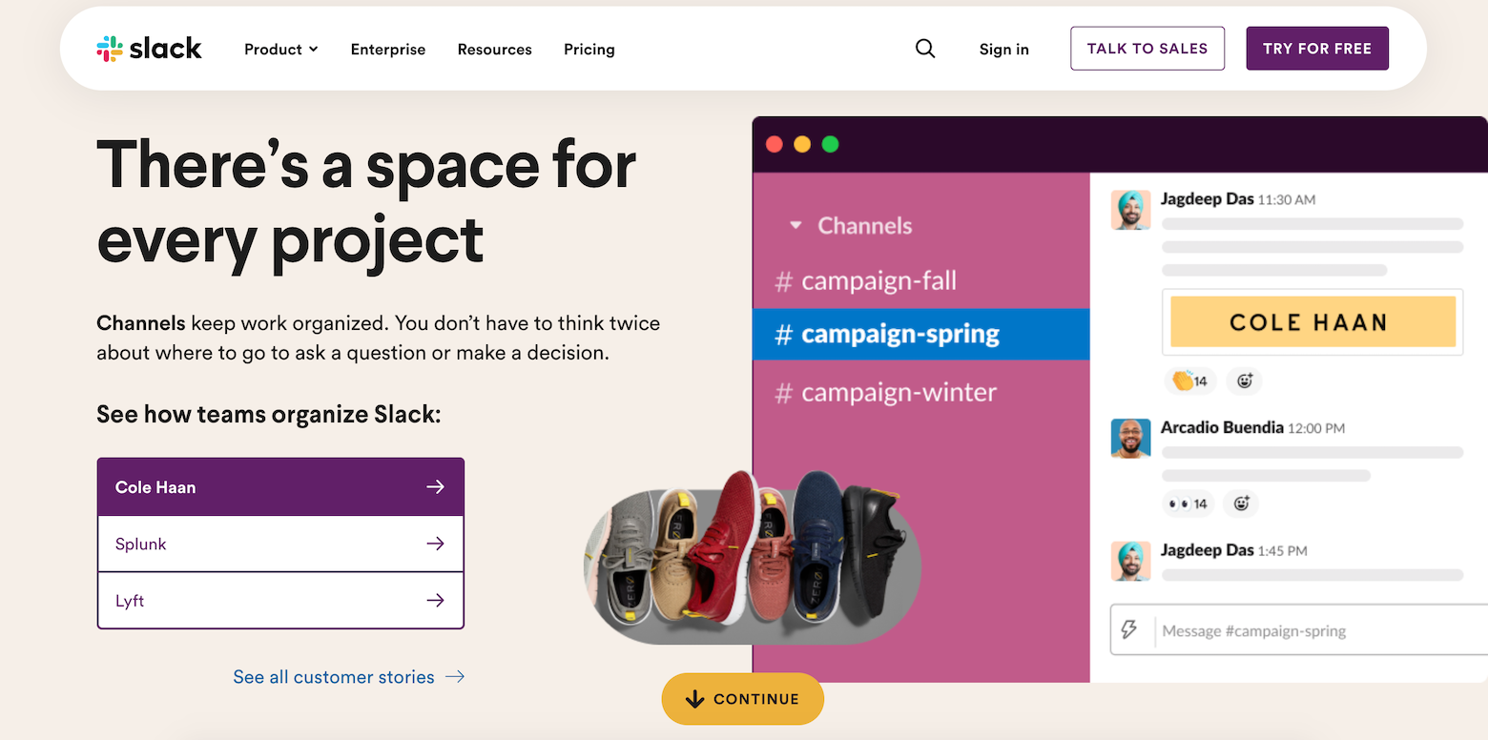The height and width of the screenshot is (740, 1488).
Task: Click Arcadio Buendia's avatar
Action: 1130,438
